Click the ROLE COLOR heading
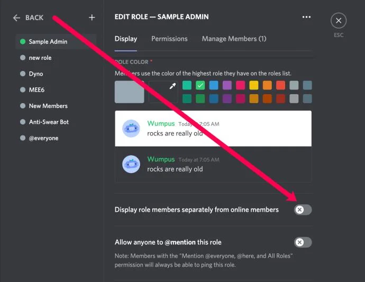Screen dimensions: 365x282 pos(132,62)
